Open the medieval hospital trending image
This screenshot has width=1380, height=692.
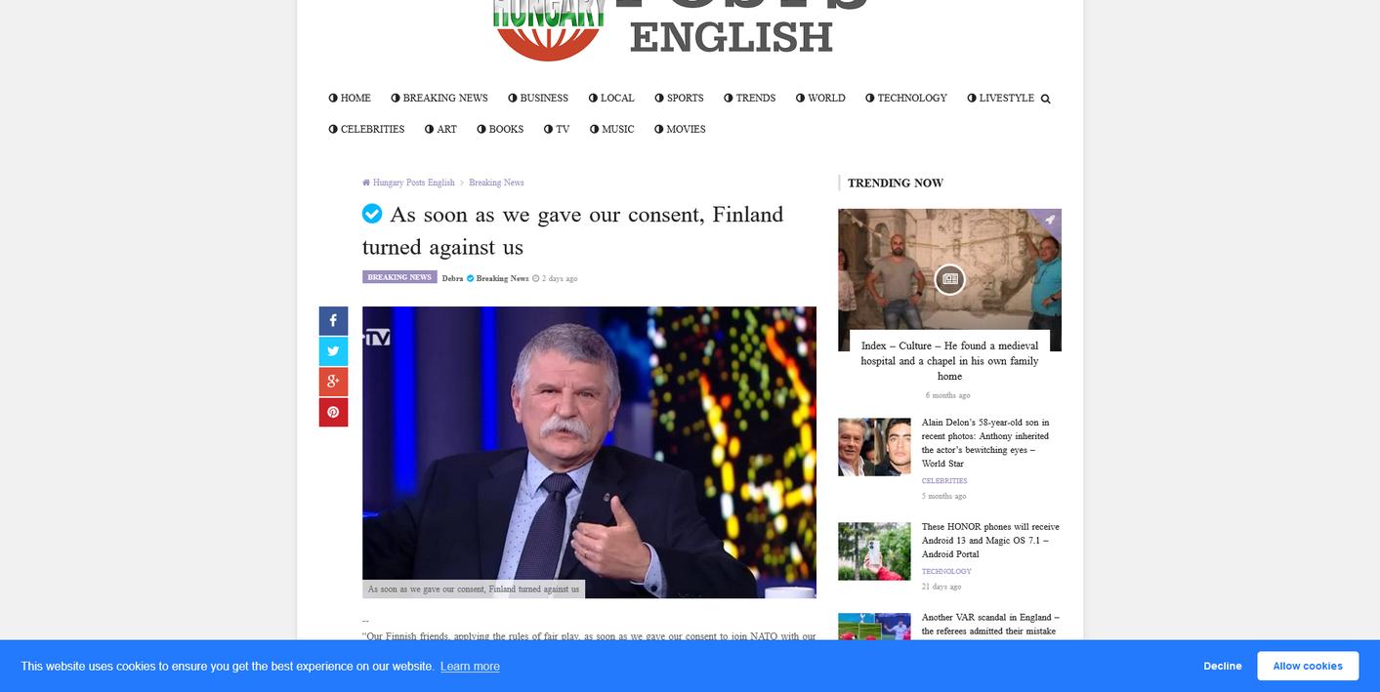point(949,280)
